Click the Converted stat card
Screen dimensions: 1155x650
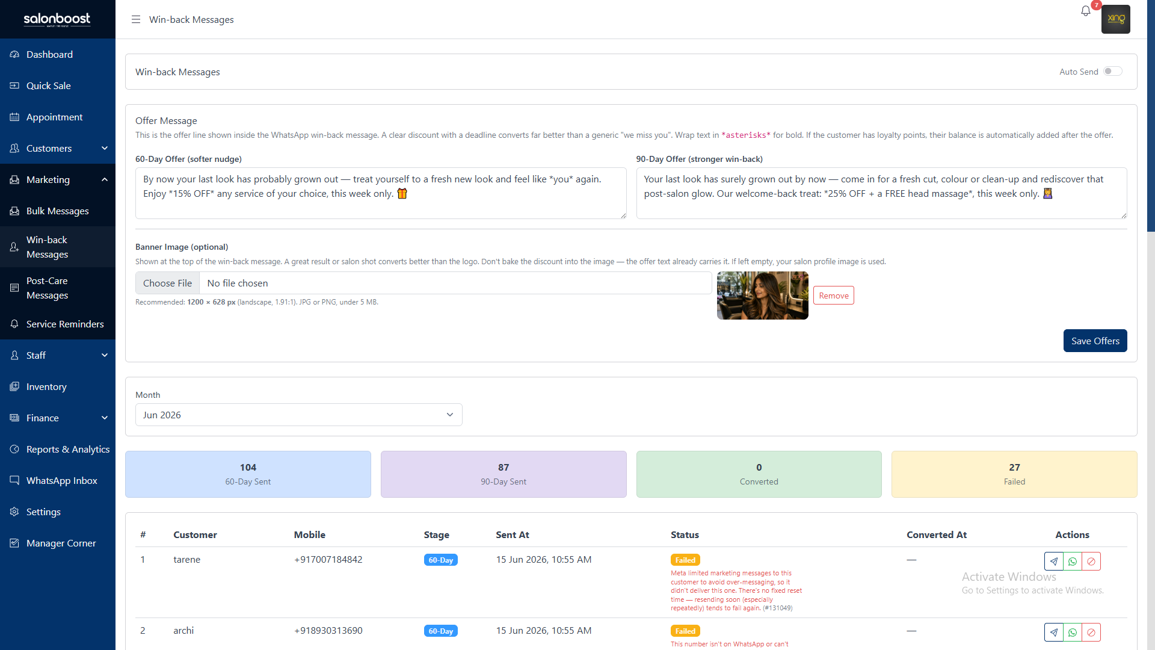click(759, 474)
